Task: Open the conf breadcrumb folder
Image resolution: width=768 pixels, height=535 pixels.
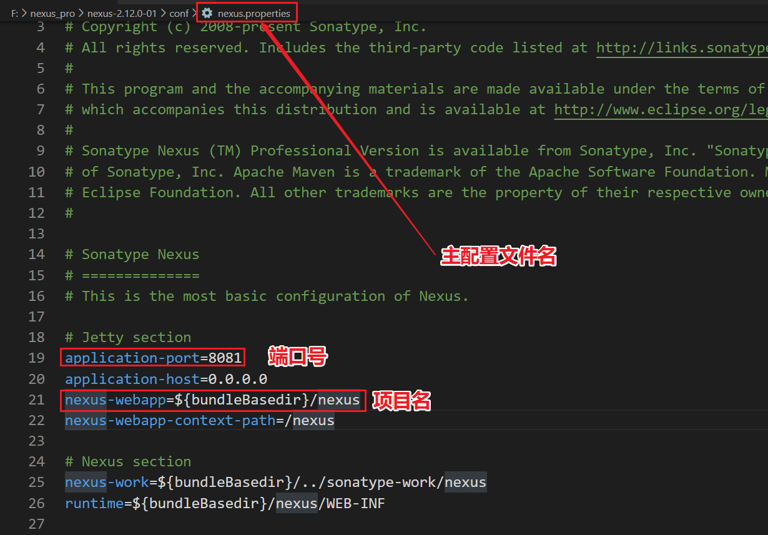Action: click(179, 13)
